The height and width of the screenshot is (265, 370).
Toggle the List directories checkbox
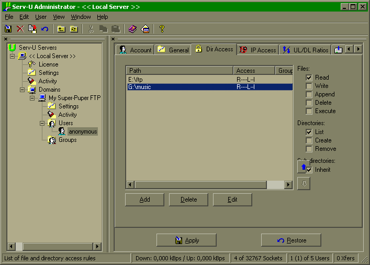tap(309, 132)
